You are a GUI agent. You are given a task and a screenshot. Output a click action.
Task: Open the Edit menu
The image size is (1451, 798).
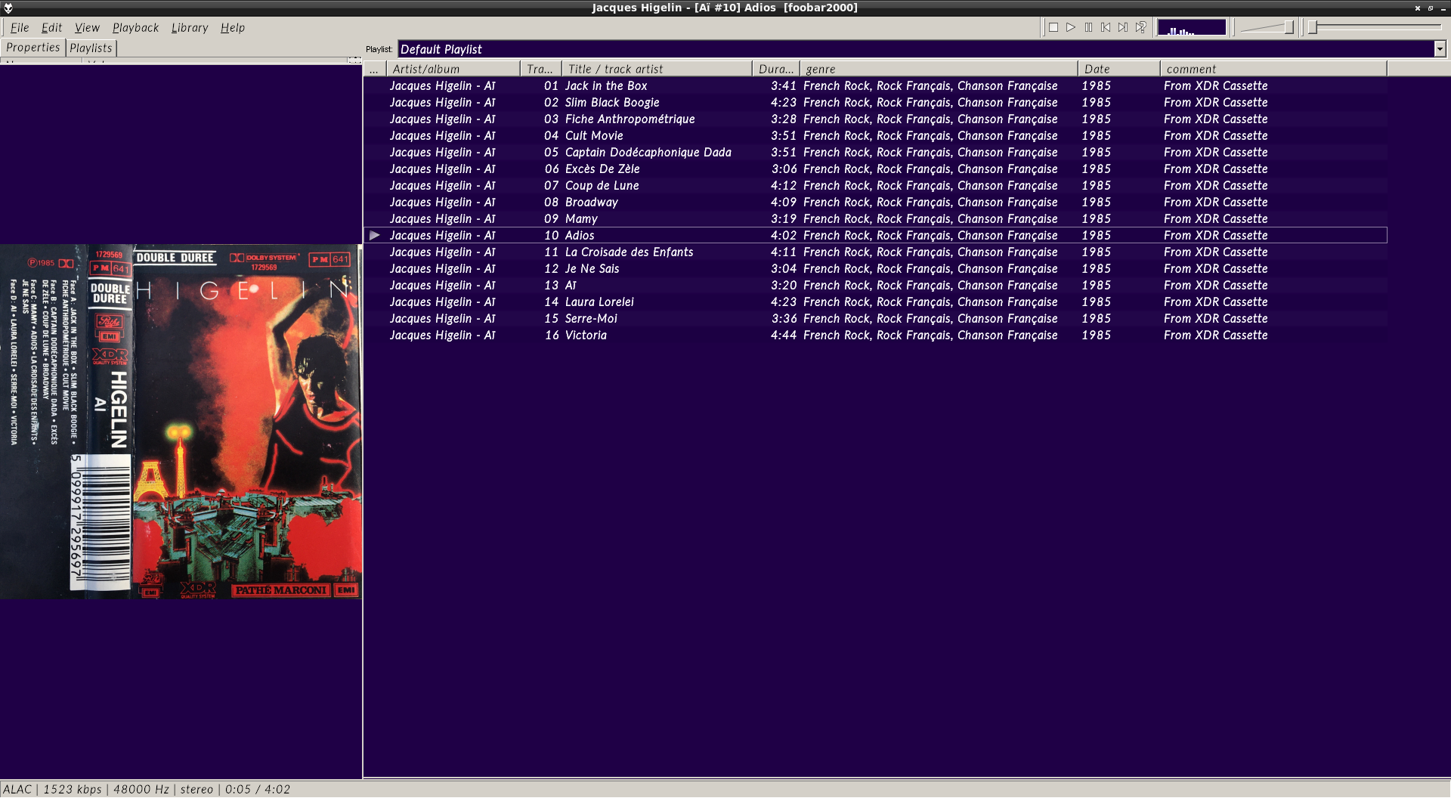pyautogui.click(x=51, y=27)
